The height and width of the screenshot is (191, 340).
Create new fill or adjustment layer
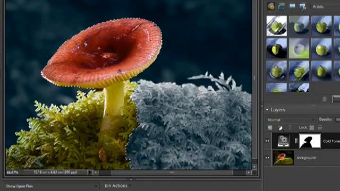(280, 128)
